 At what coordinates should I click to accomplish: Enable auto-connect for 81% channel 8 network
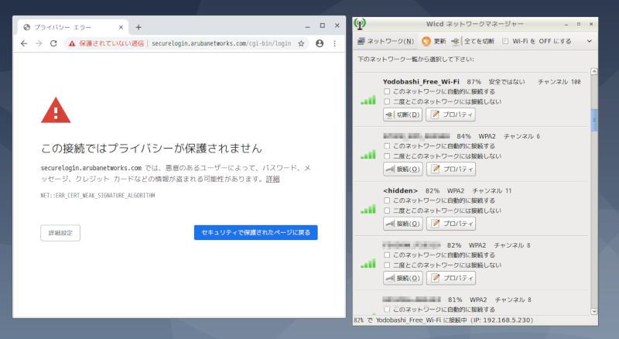387,310
